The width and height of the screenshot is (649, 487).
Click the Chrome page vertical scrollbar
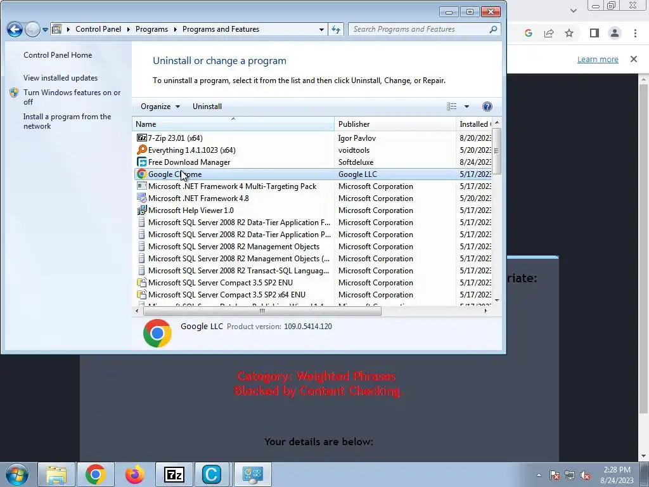coord(643,249)
